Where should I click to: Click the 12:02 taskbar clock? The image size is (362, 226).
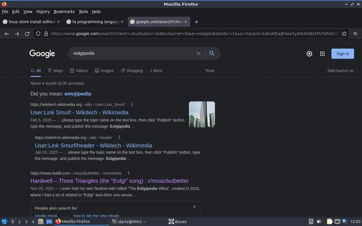(x=355, y=222)
